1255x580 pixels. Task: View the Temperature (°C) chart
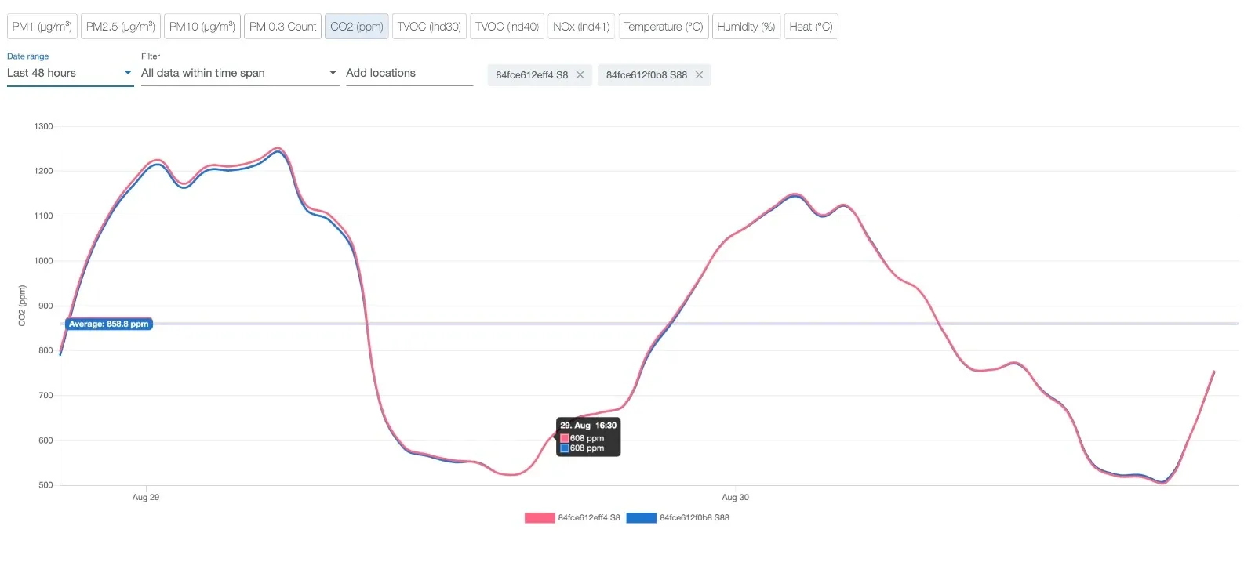click(664, 27)
